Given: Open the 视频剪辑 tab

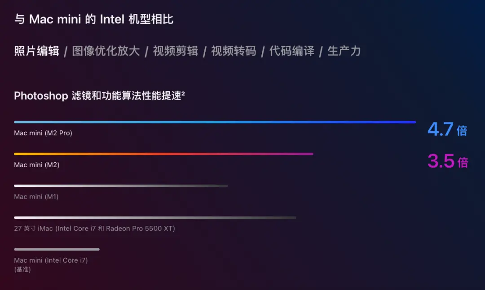Looking at the screenshot, I should (176, 51).
